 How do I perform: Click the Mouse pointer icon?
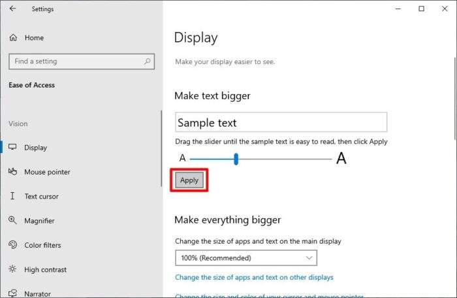[x=12, y=171]
